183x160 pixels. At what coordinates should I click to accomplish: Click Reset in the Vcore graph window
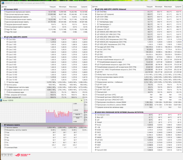[77, 118]
